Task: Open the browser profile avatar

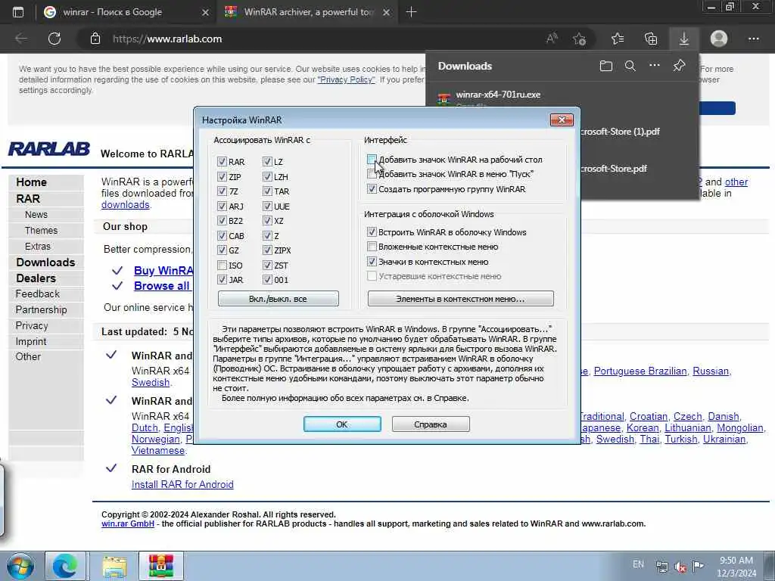Action: (x=719, y=39)
